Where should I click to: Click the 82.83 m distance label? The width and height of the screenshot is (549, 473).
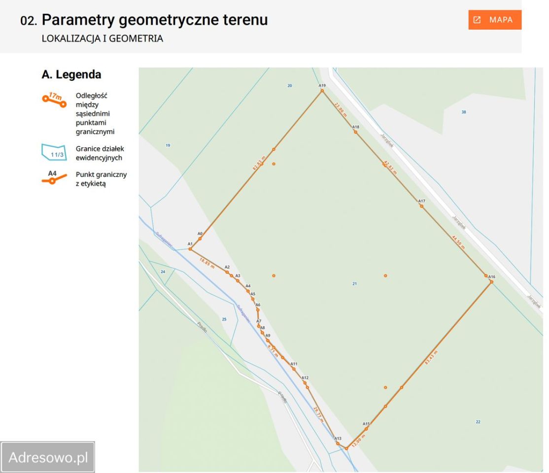click(x=259, y=163)
